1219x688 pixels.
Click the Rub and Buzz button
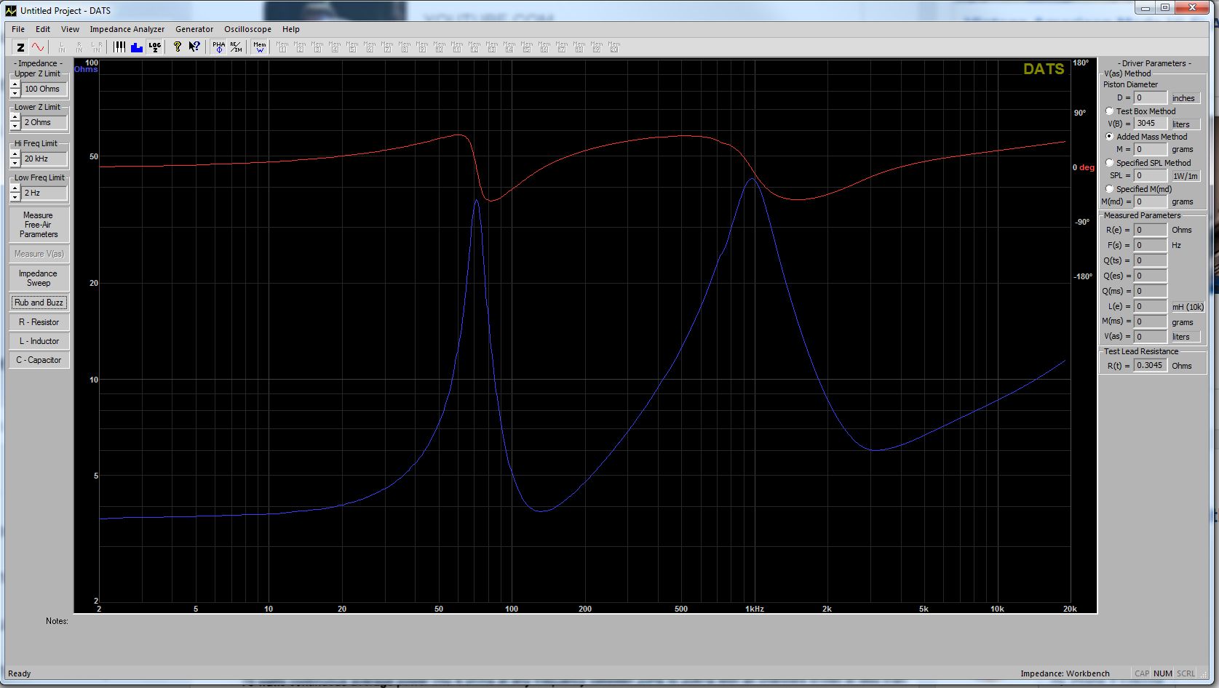tap(39, 303)
